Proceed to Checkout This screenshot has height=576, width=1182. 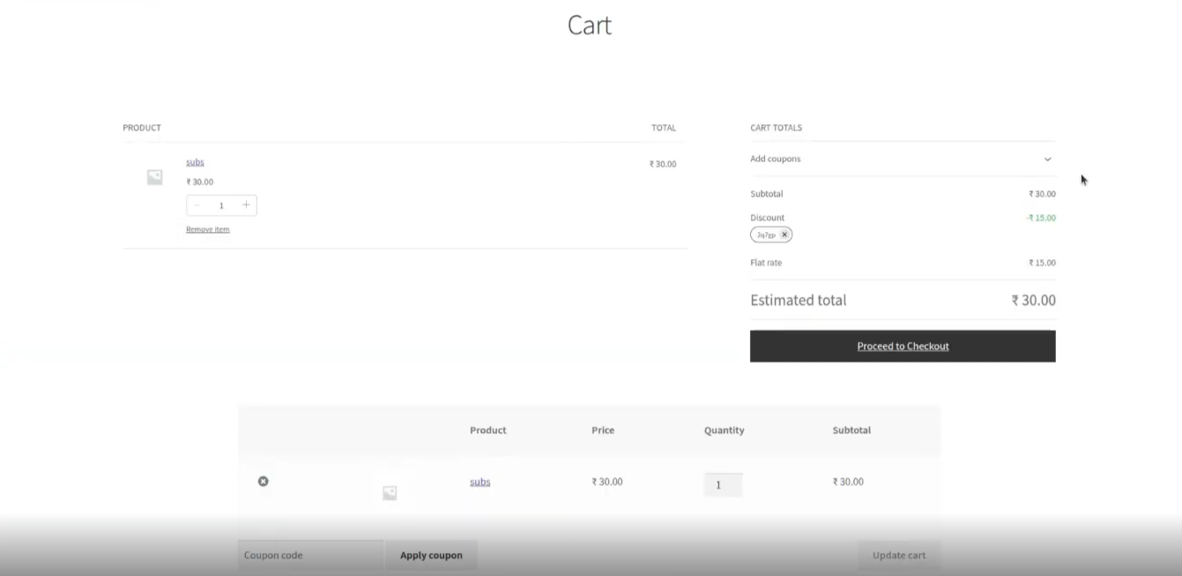(903, 346)
